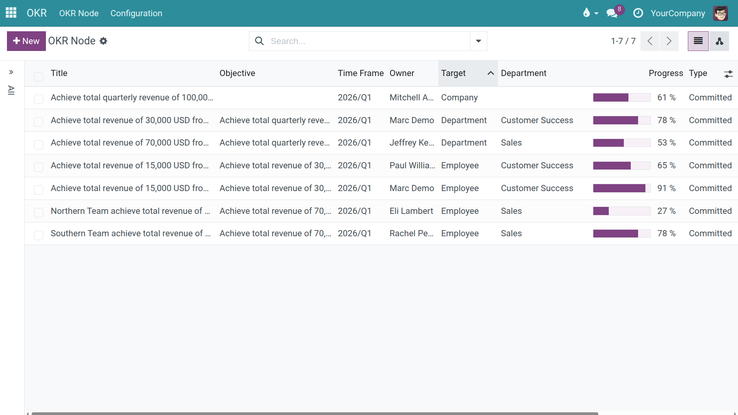Viewport: 738px width, 415px height.
Task: Open the main apps grid menu
Action: coord(11,13)
